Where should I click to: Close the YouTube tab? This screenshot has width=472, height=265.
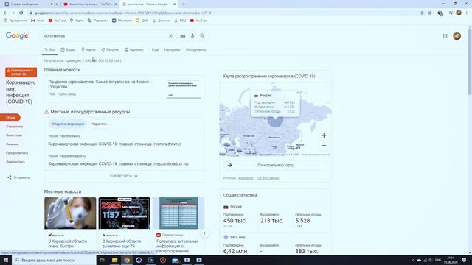(x=116, y=4)
